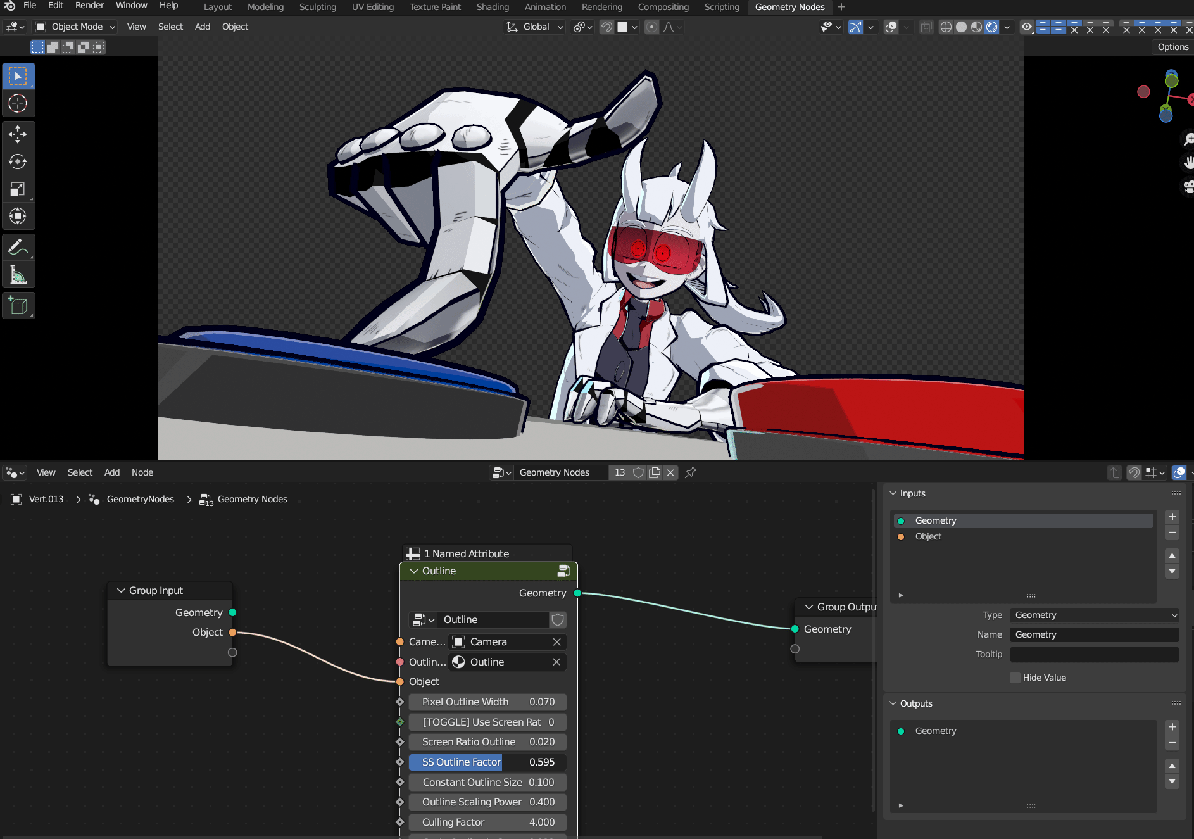Image resolution: width=1194 pixels, height=839 pixels.
Task: Pin the Geometry Nodes node tree
Action: click(691, 472)
